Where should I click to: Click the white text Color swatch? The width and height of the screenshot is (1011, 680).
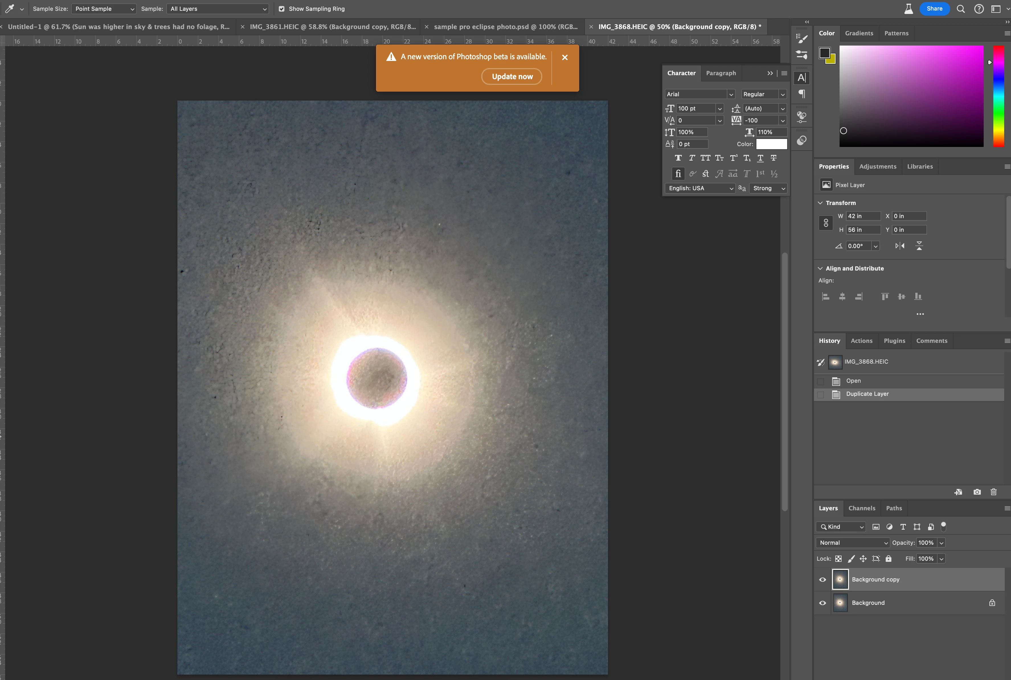click(771, 144)
